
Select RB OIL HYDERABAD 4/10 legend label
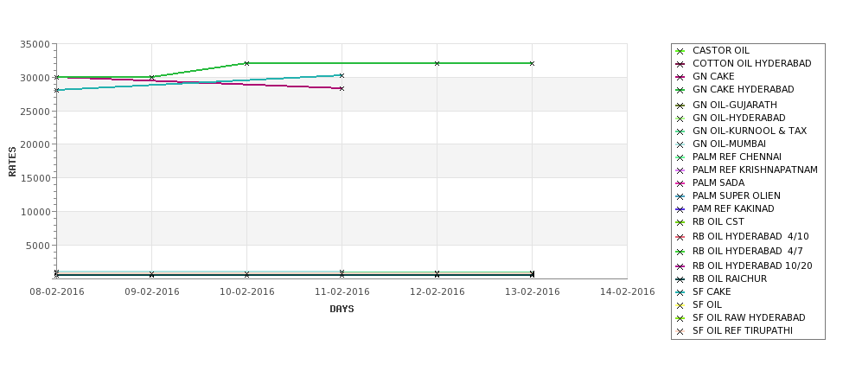[750, 237]
